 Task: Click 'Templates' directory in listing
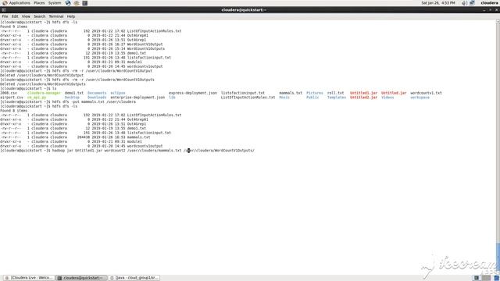(337, 98)
